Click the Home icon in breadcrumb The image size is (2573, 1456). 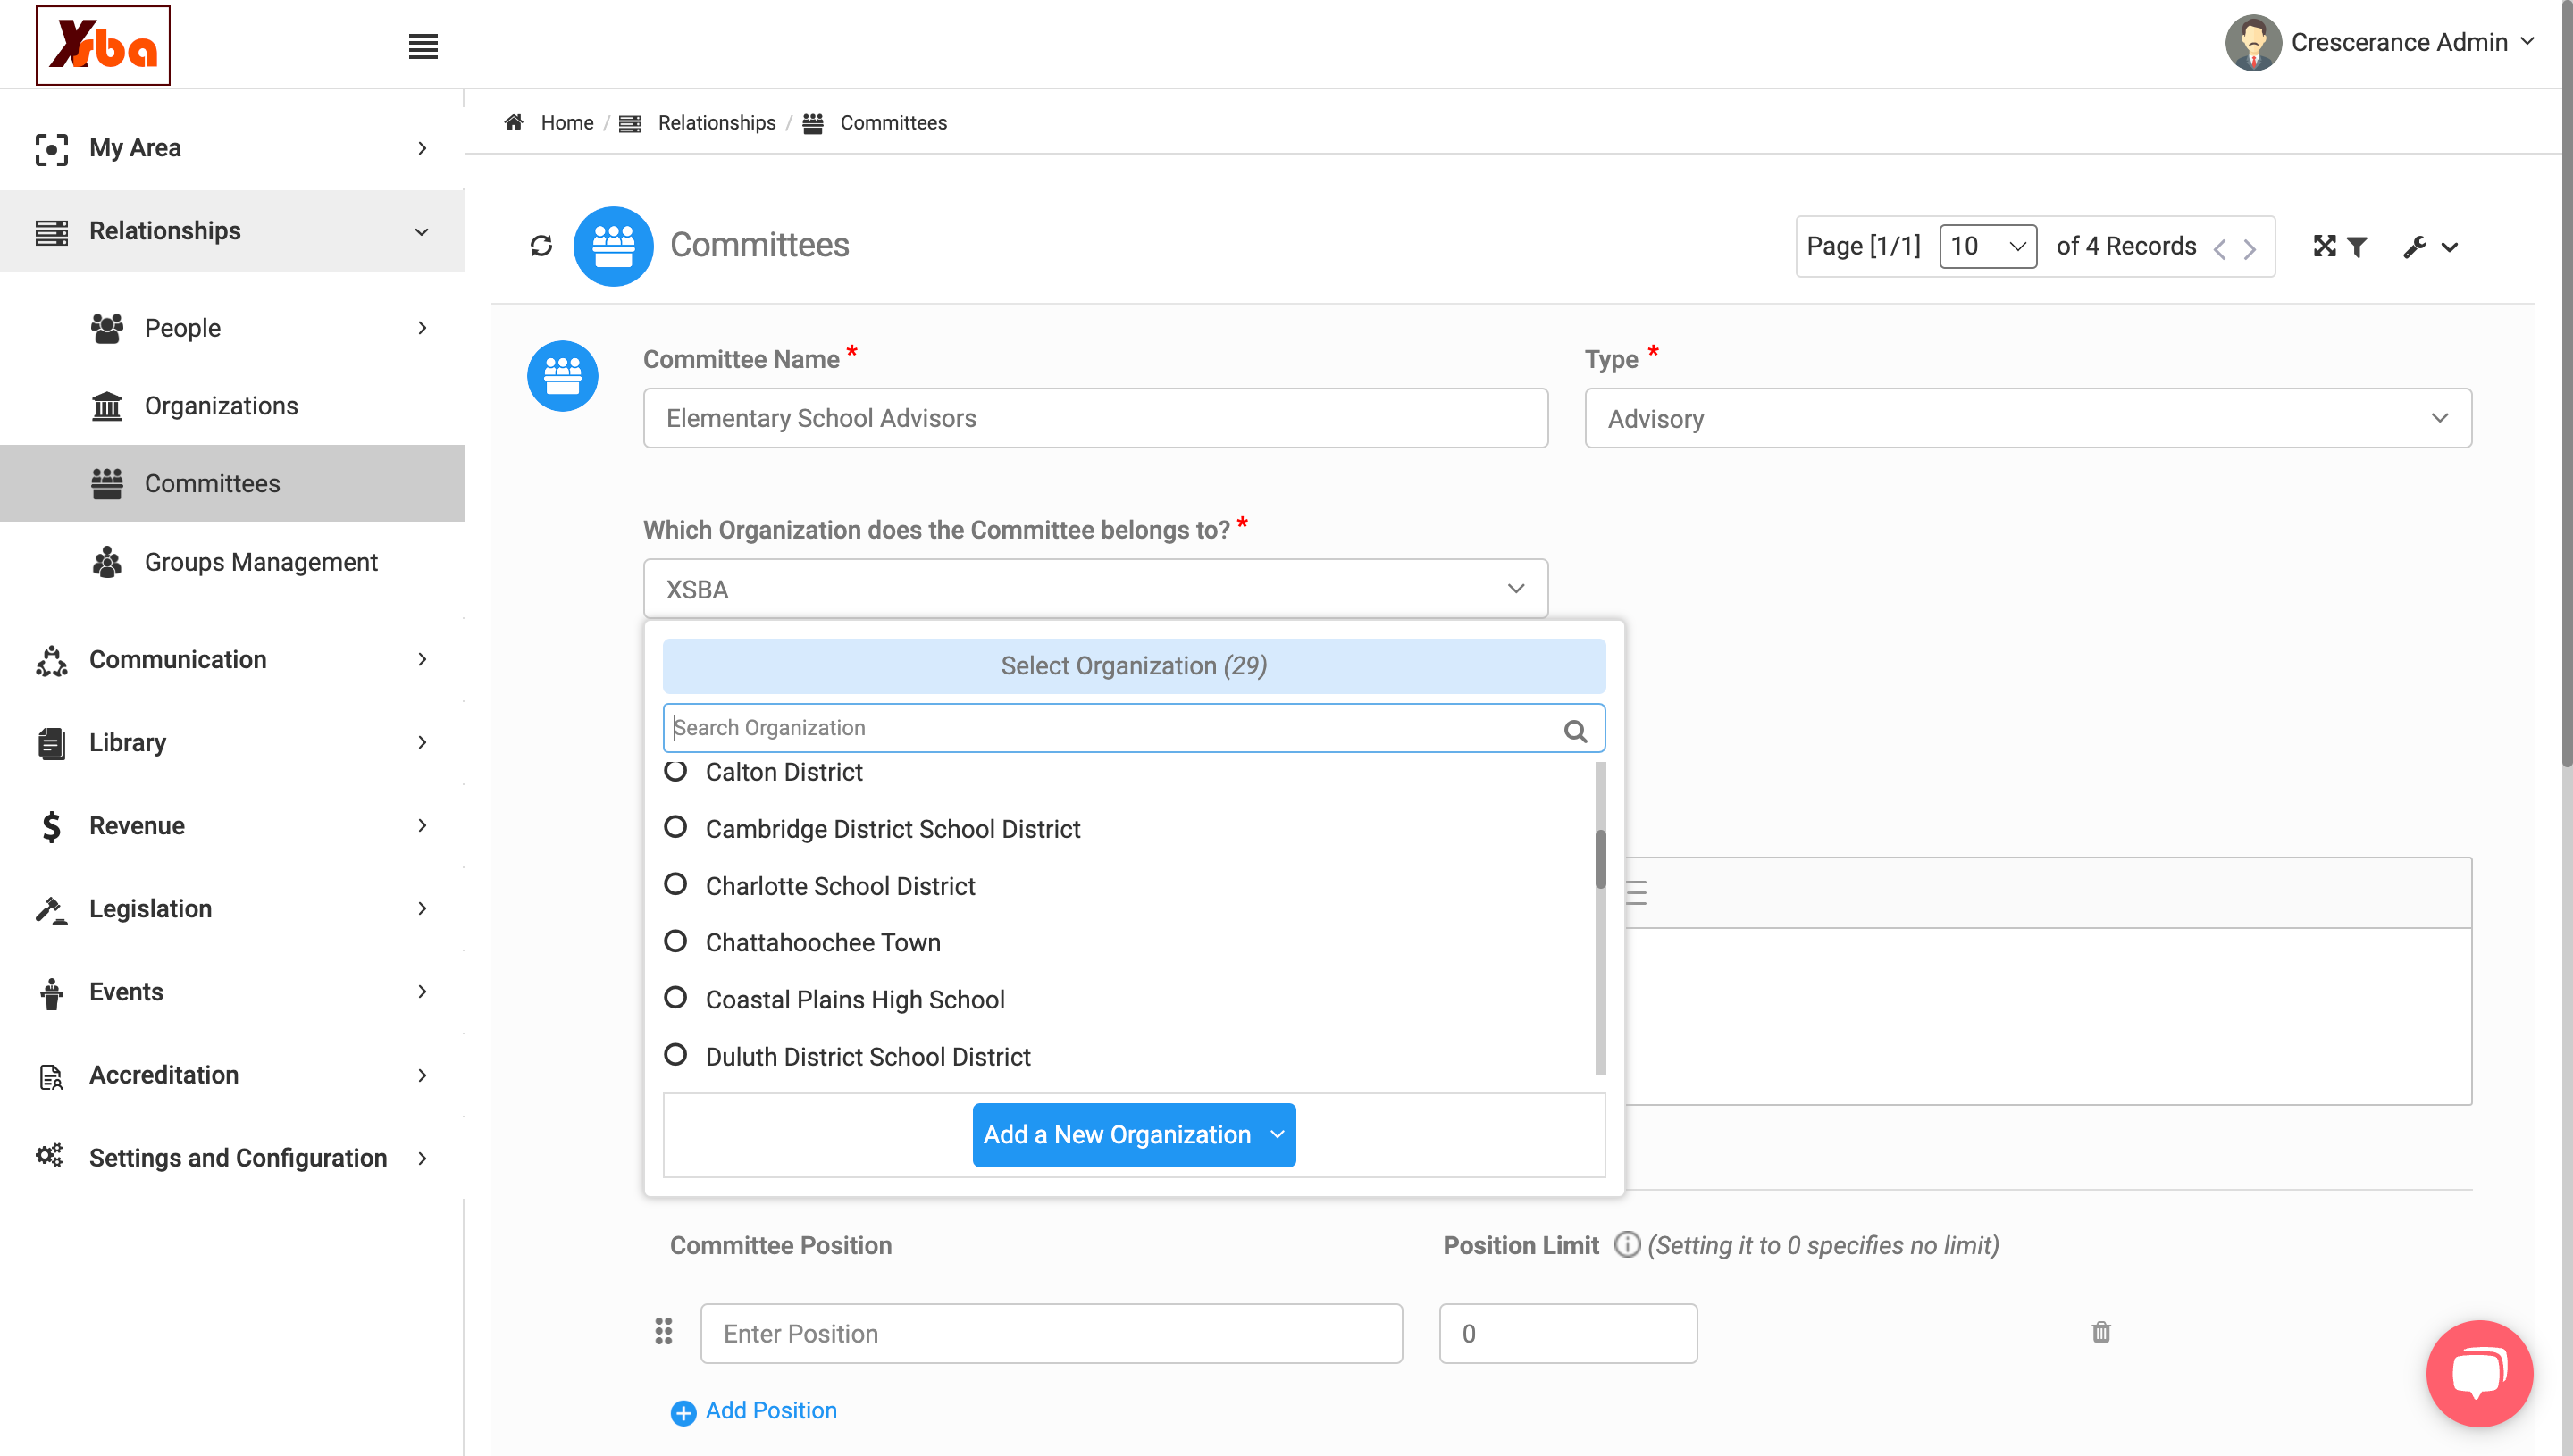tap(514, 122)
